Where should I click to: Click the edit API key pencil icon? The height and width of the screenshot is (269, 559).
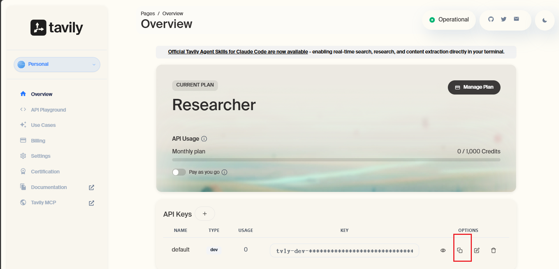(x=477, y=250)
